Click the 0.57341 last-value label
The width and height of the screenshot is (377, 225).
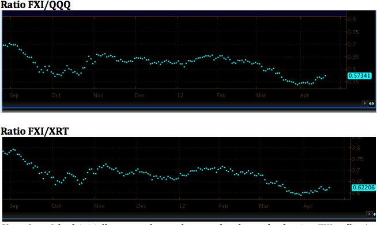(x=360, y=75)
